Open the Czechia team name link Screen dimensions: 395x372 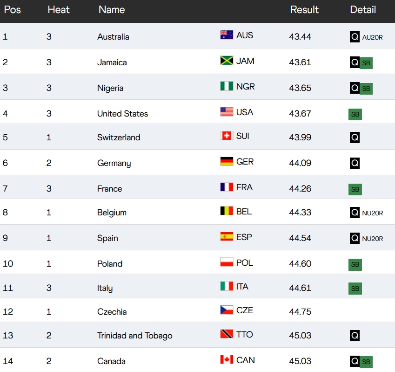(112, 312)
